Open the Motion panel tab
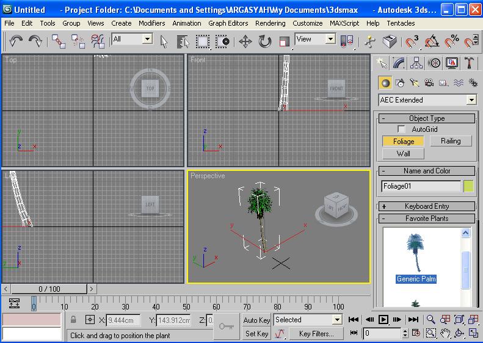The image size is (483, 343). [x=434, y=63]
